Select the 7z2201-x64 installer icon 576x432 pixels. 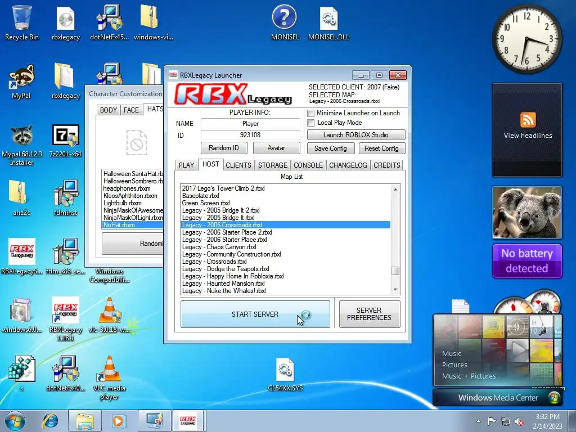(x=65, y=141)
